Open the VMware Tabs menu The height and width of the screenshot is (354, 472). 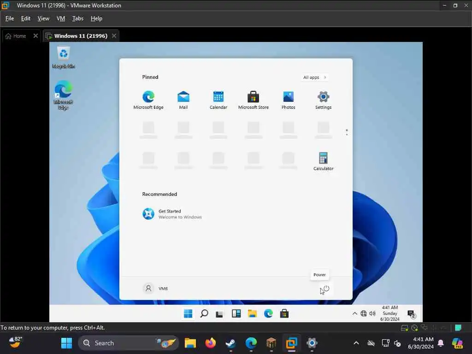coord(77,18)
